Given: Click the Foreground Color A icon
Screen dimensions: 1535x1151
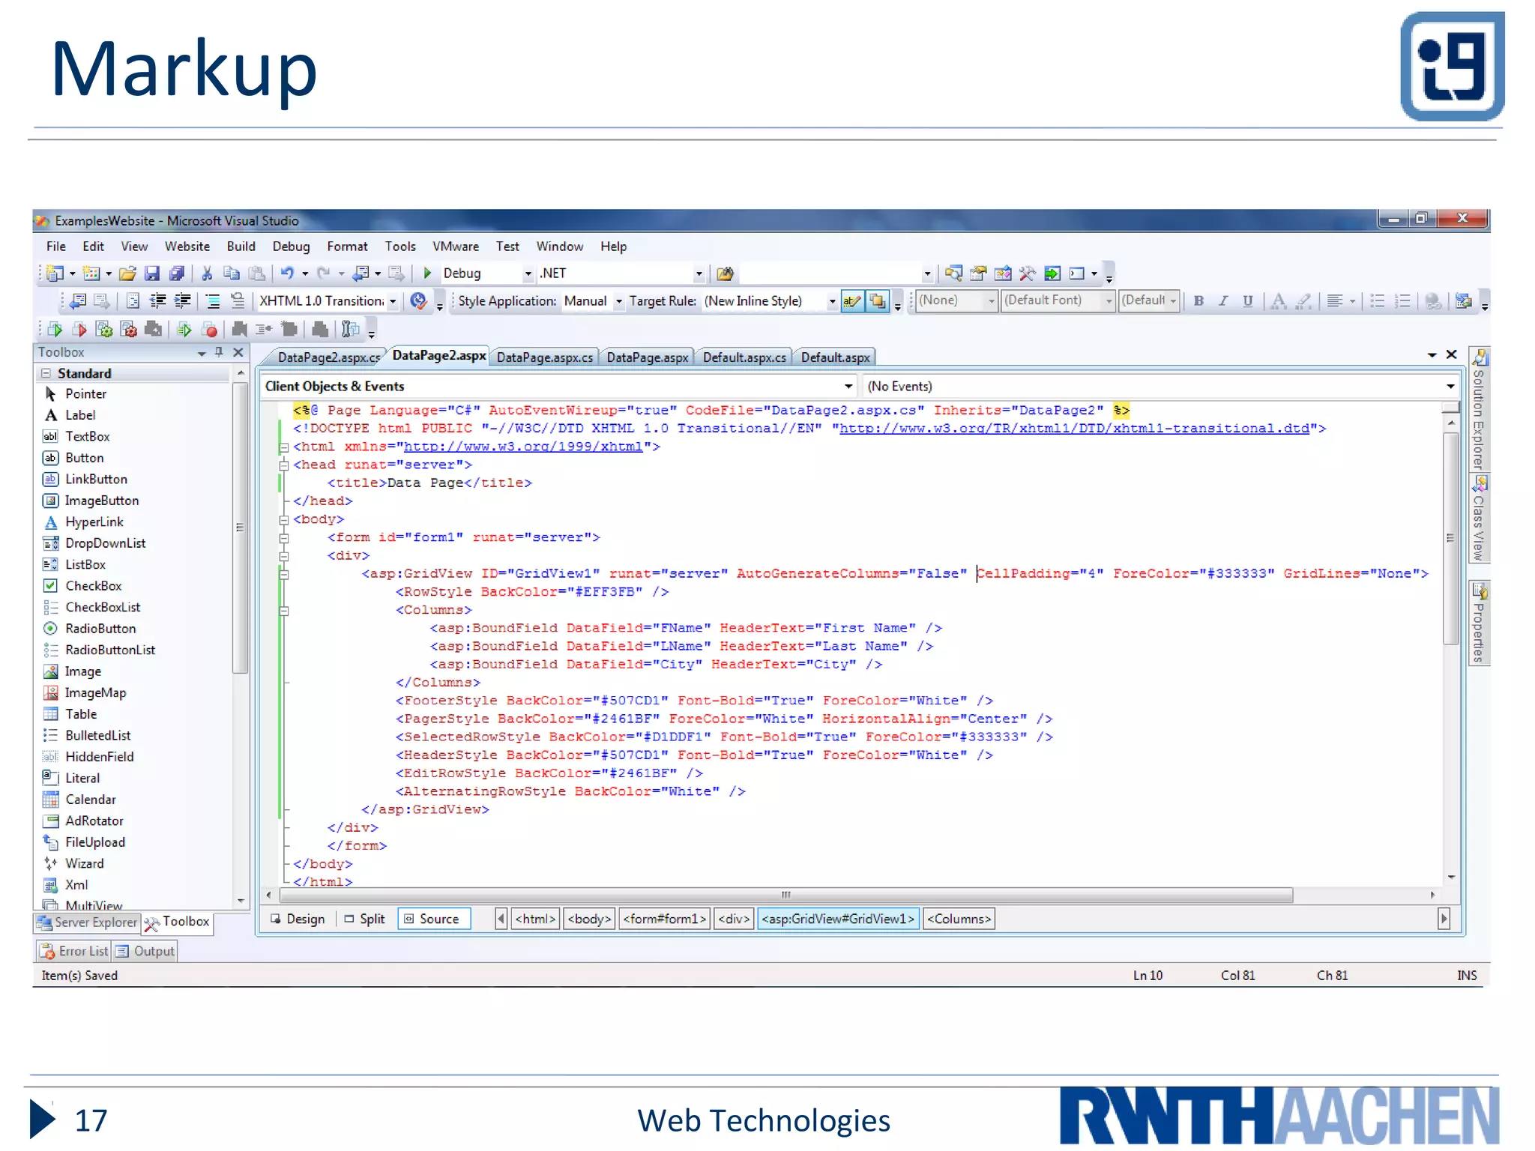Looking at the screenshot, I should (1279, 301).
